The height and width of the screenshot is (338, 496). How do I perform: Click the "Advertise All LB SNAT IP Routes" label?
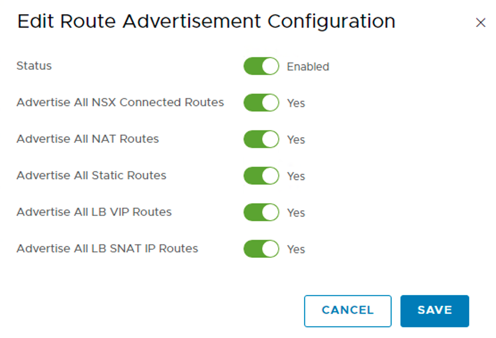107,249
